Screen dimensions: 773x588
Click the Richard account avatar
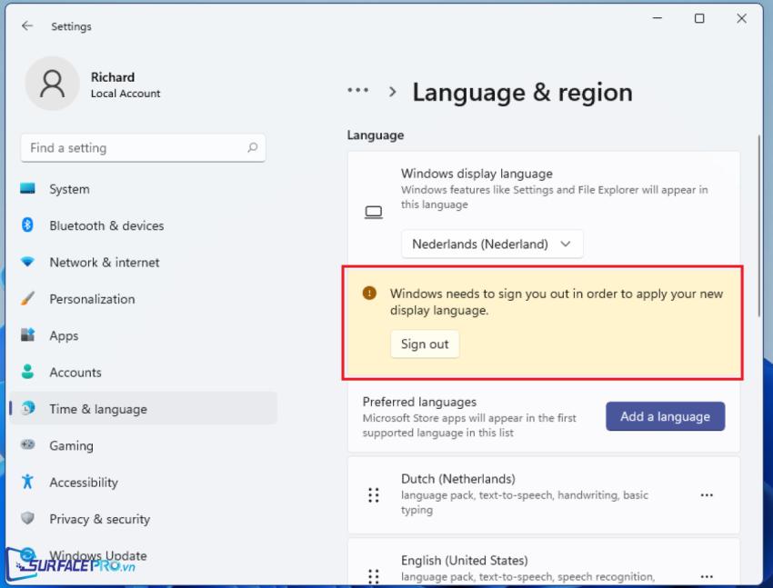point(52,84)
